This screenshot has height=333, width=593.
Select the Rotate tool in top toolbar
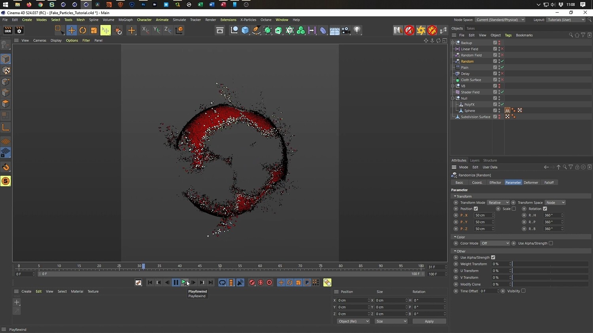[x=83, y=30]
